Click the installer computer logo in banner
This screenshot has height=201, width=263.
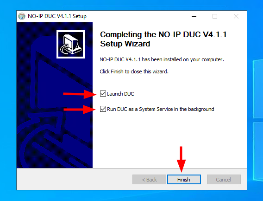click(x=71, y=44)
